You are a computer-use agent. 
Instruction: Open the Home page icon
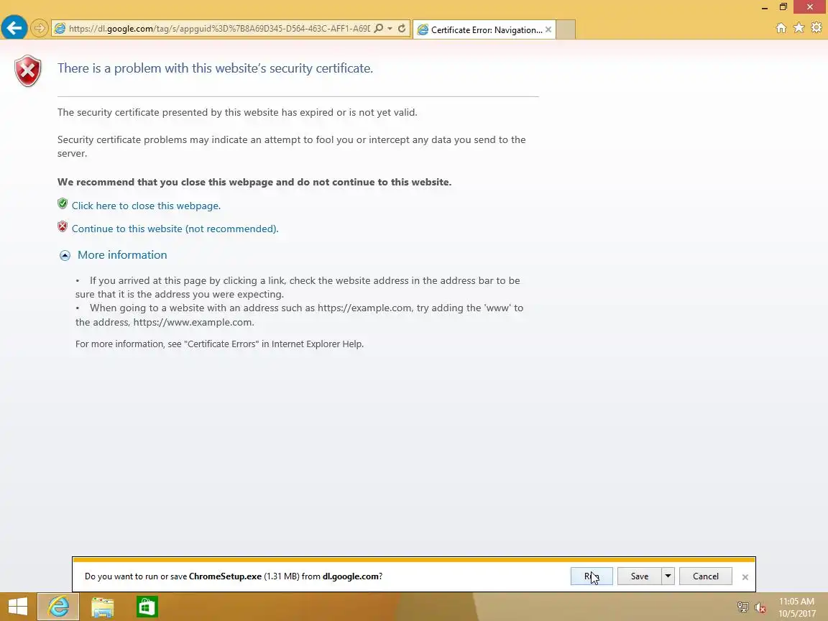point(781,28)
